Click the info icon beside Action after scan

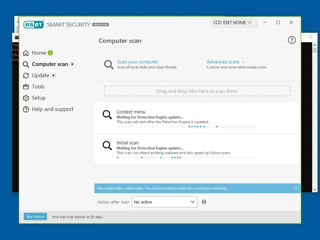[x=204, y=202]
